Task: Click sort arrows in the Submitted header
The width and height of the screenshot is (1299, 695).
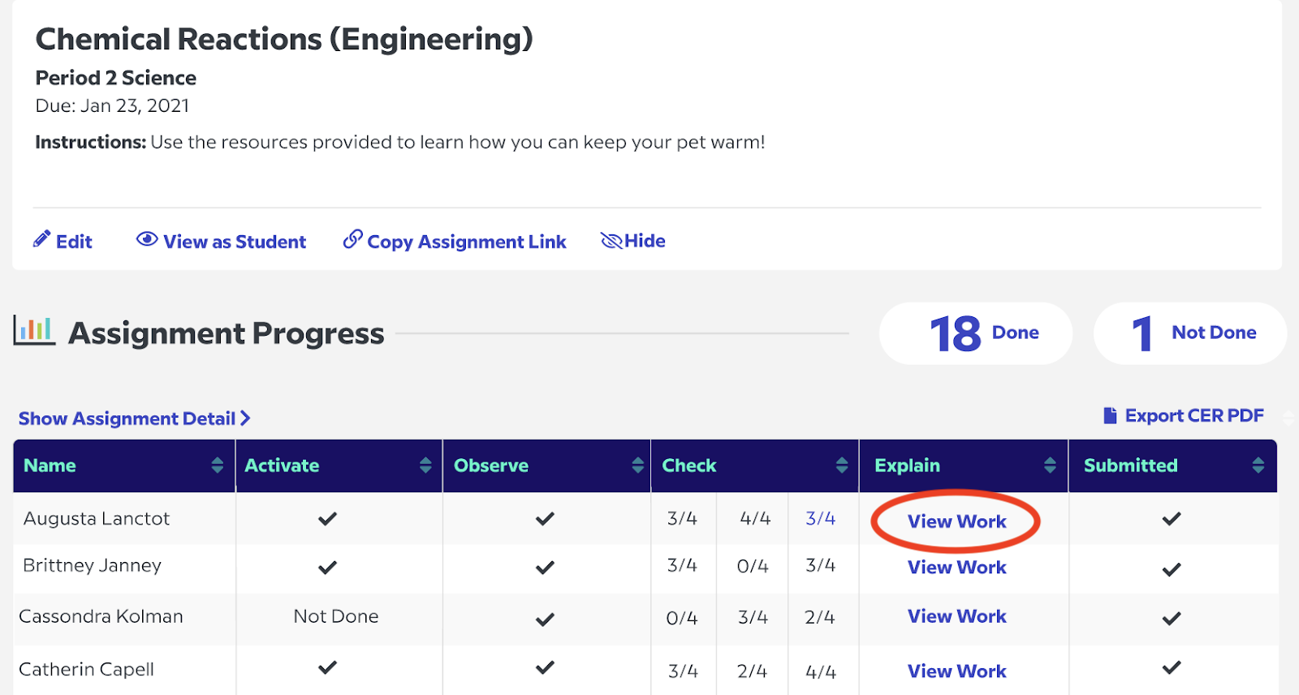Action: 1258,465
